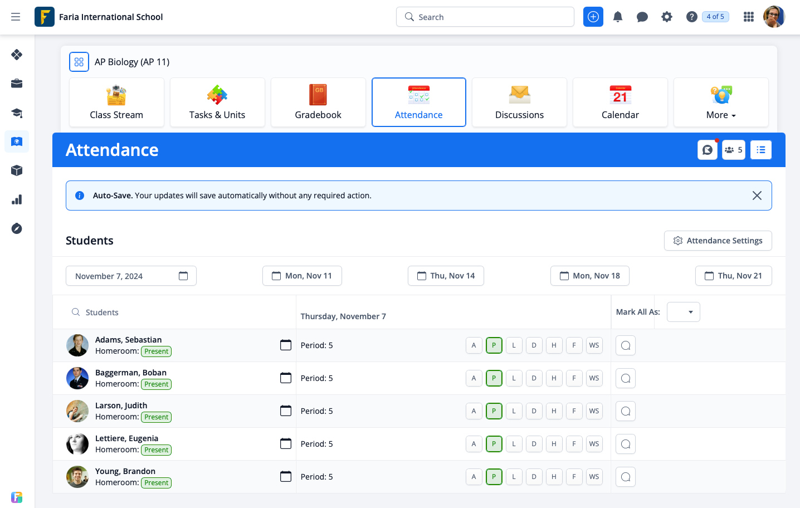The image size is (800, 508).
Task: Expand the Mark All As dropdown
Action: (683, 312)
